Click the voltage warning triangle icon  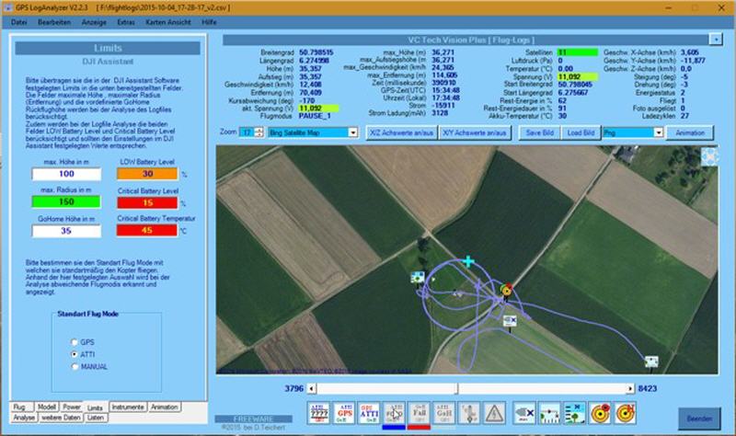point(494,414)
